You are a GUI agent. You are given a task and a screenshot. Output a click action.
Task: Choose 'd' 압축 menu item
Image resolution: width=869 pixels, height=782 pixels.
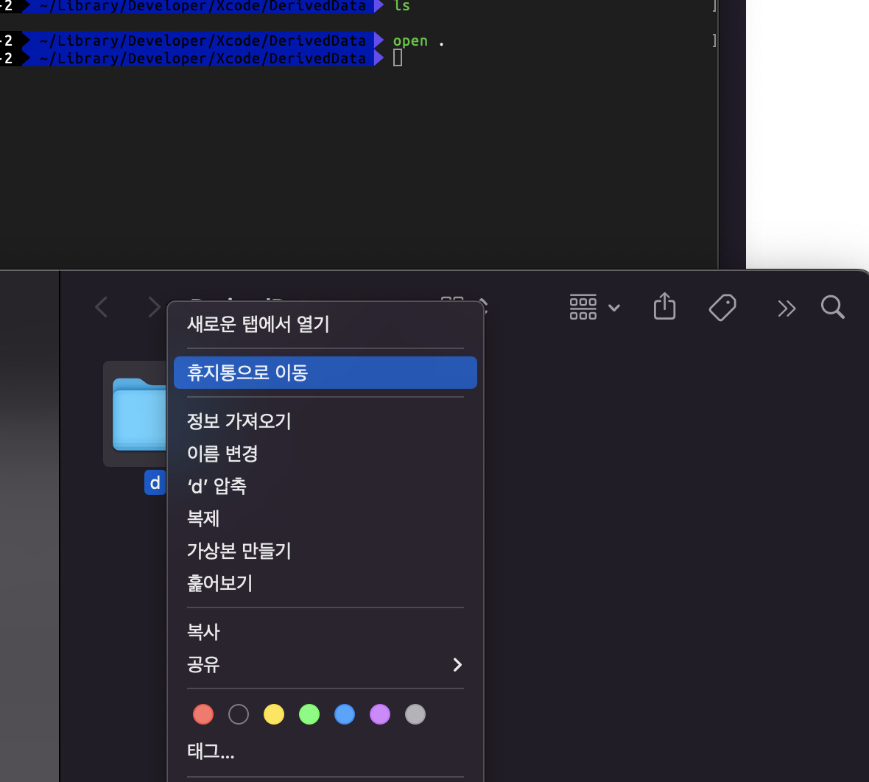tap(326, 486)
